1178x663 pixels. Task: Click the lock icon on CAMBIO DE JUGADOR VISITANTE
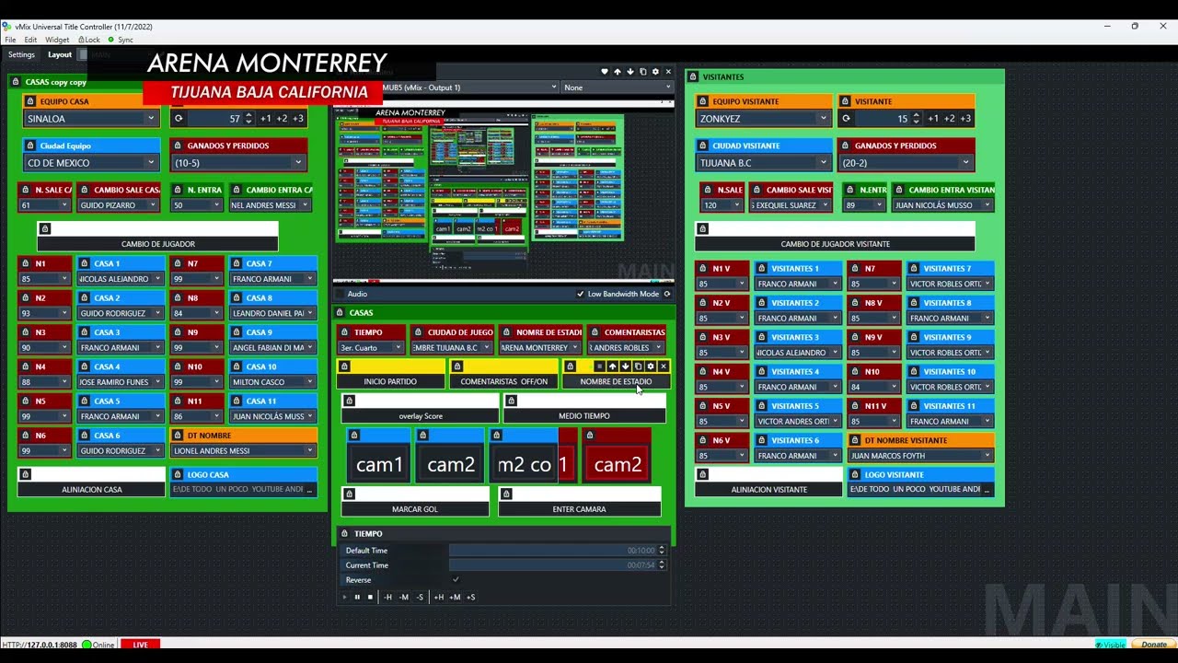703,229
